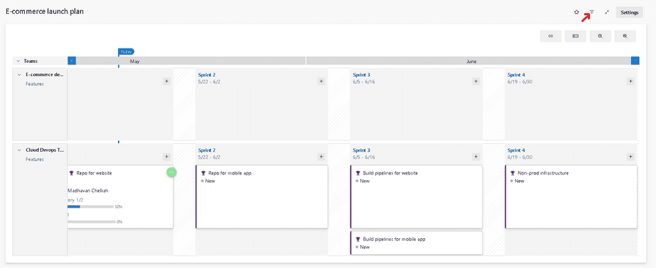Open Features link under E-commerce de... team
Image resolution: width=656 pixels, height=268 pixels.
coord(35,84)
